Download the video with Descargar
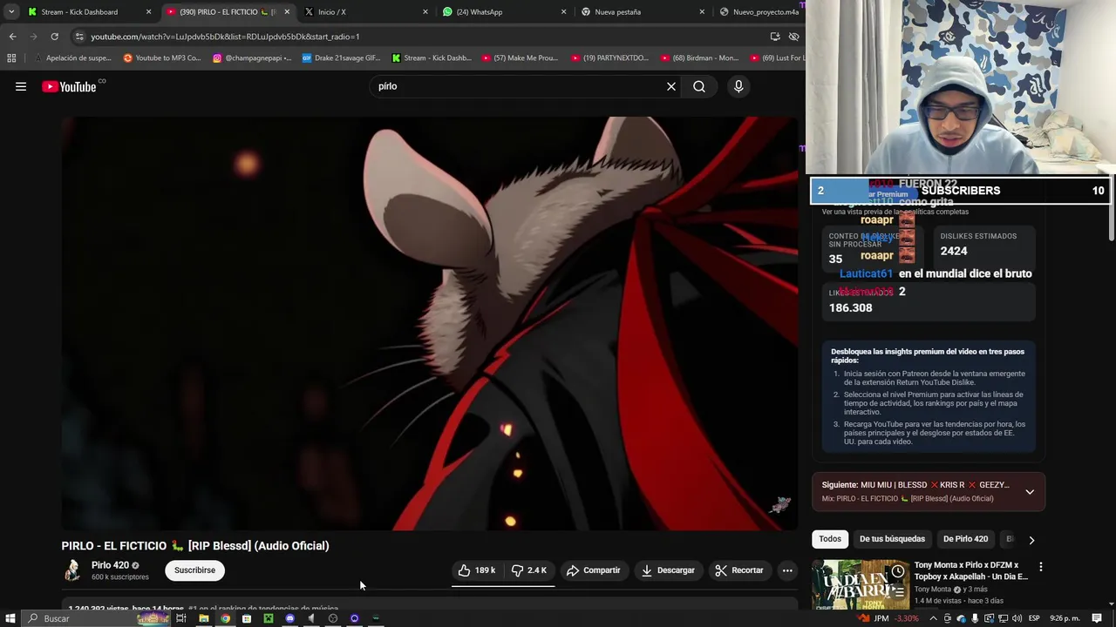Viewport: 1116px width, 627px height. point(668,570)
